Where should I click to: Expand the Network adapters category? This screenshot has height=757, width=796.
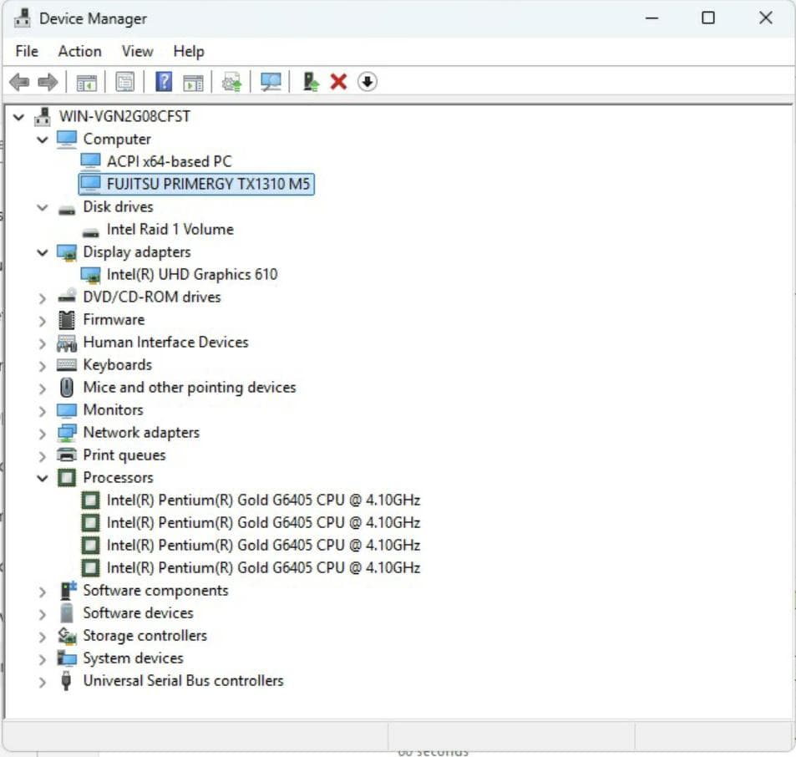(43, 432)
